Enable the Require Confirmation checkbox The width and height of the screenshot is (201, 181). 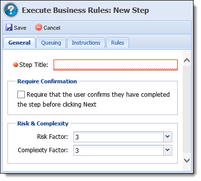tap(21, 94)
